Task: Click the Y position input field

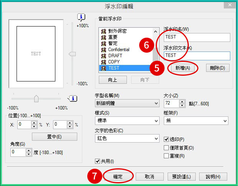Action: [60, 125]
